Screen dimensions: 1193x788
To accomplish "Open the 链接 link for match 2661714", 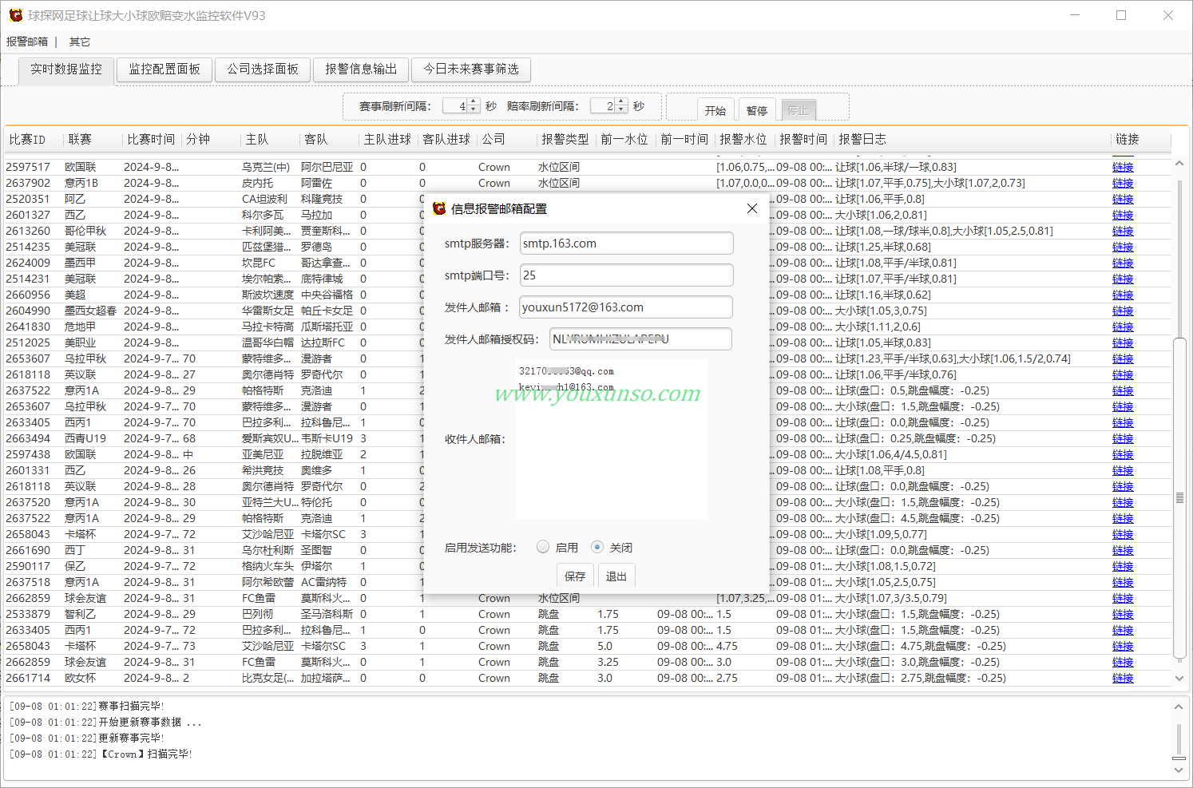I will point(1123,678).
